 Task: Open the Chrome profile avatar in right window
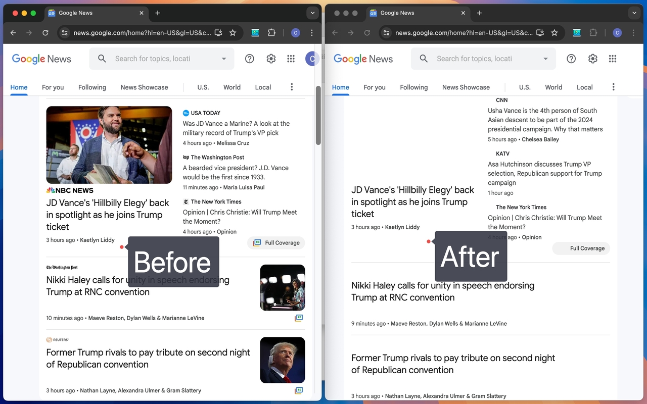tap(617, 33)
